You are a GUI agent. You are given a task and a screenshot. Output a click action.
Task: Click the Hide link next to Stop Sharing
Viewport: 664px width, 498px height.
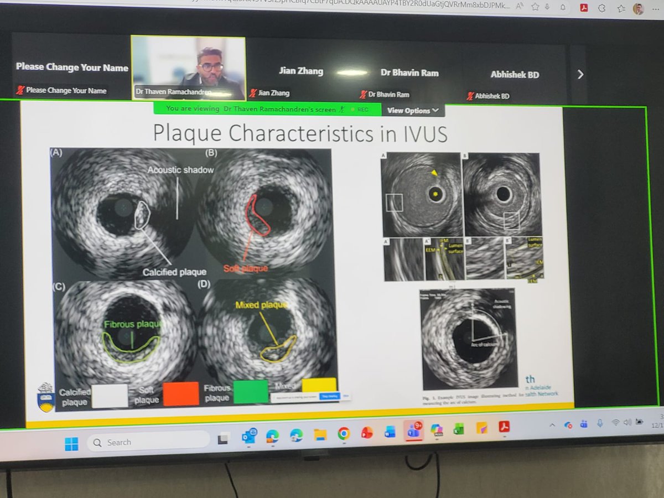pos(345,396)
